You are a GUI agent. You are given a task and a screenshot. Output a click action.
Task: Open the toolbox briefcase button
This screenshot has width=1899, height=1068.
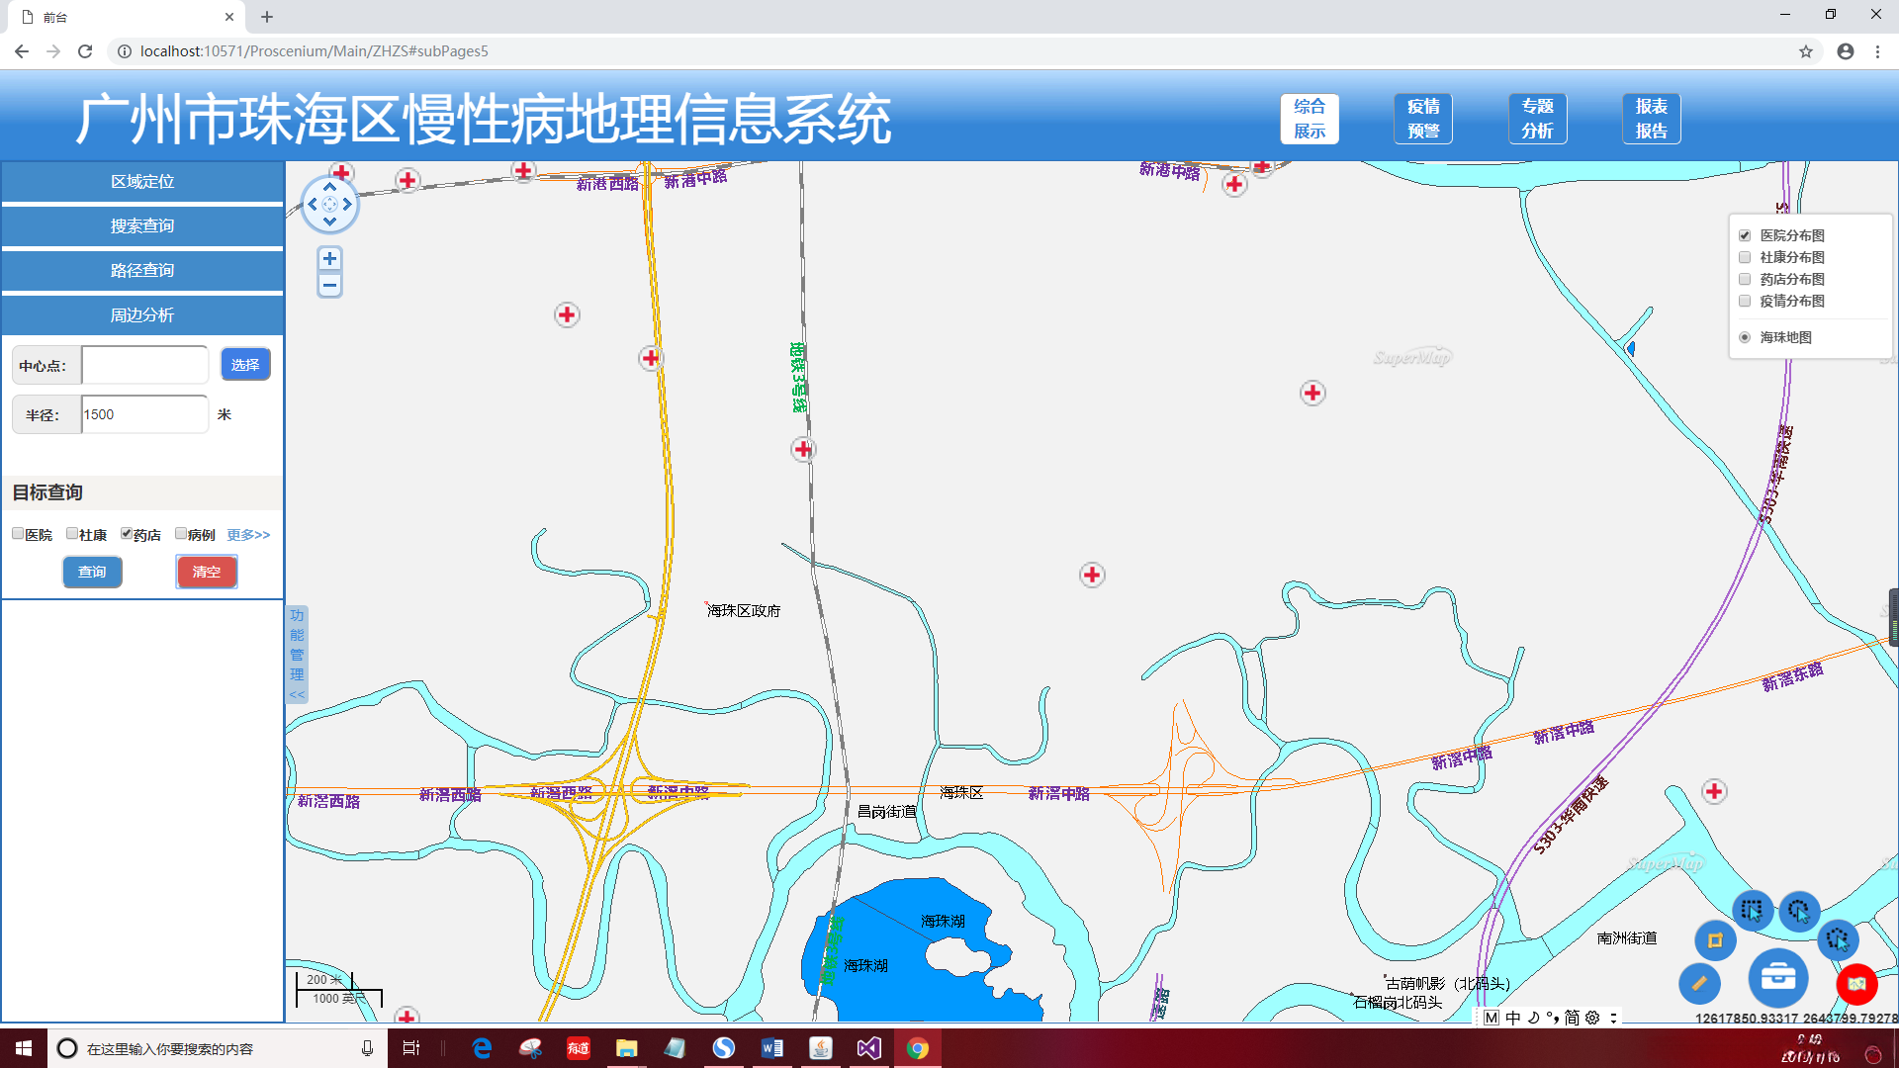pyautogui.click(x=1777, y=978)
